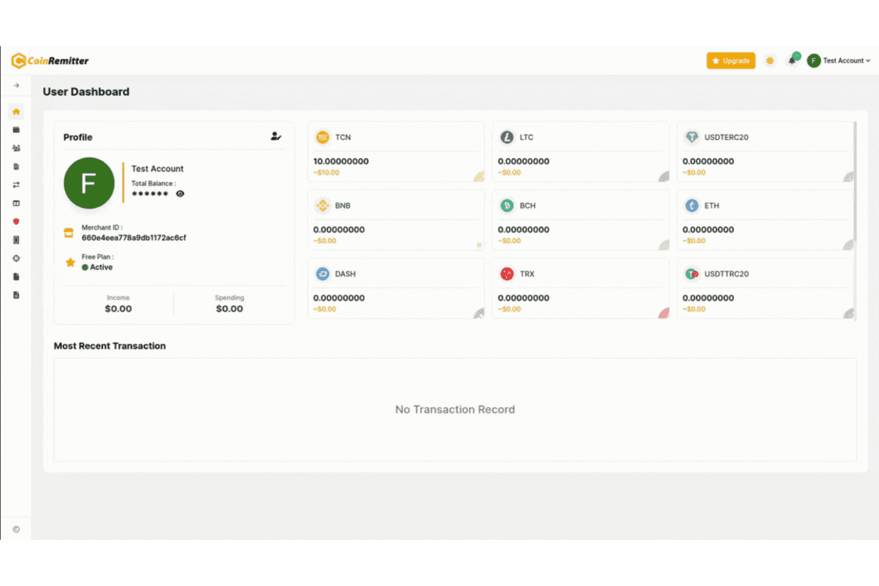Open the wallet icon in sidebar
The width and height of the screenshot is (879, 586).
(16, 130)
